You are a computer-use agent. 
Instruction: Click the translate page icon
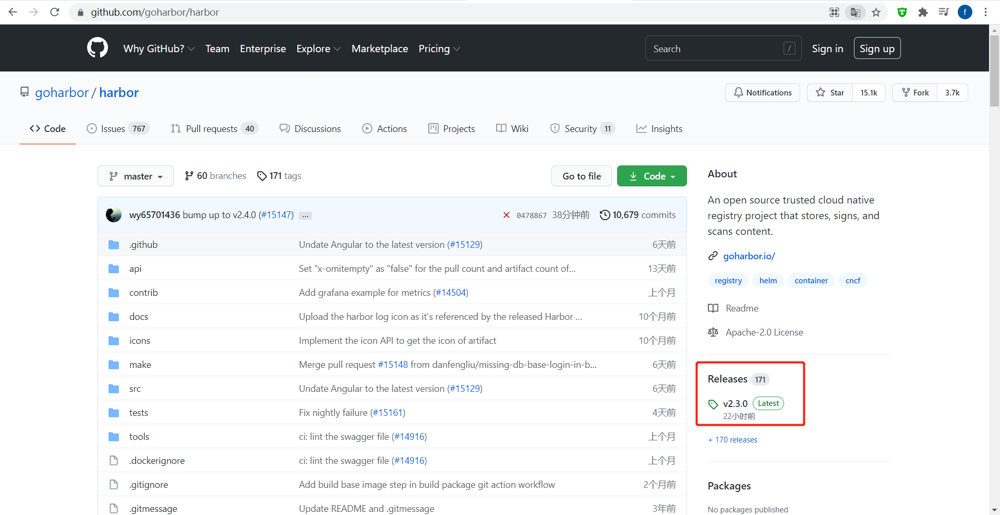tap(856, 12)
